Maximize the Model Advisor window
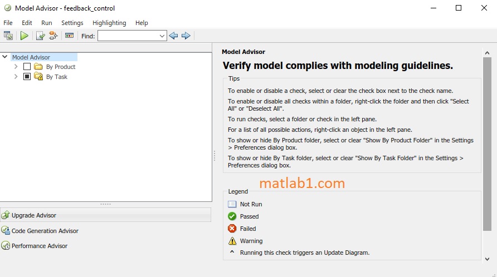The width and height of the screenshot is (497, 277). click(x=459, y=8)
